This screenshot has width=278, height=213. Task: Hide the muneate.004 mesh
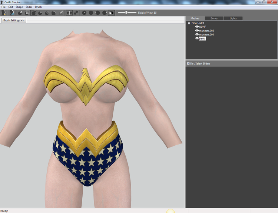click(197, 34)
